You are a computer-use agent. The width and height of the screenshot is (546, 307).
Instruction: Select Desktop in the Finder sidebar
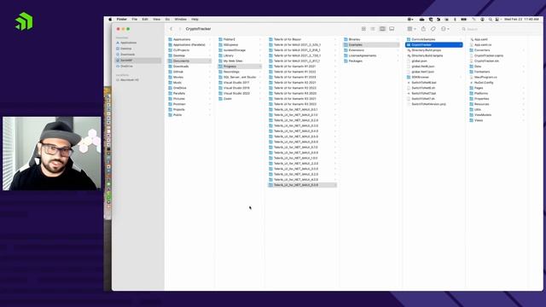coord(124,49)
